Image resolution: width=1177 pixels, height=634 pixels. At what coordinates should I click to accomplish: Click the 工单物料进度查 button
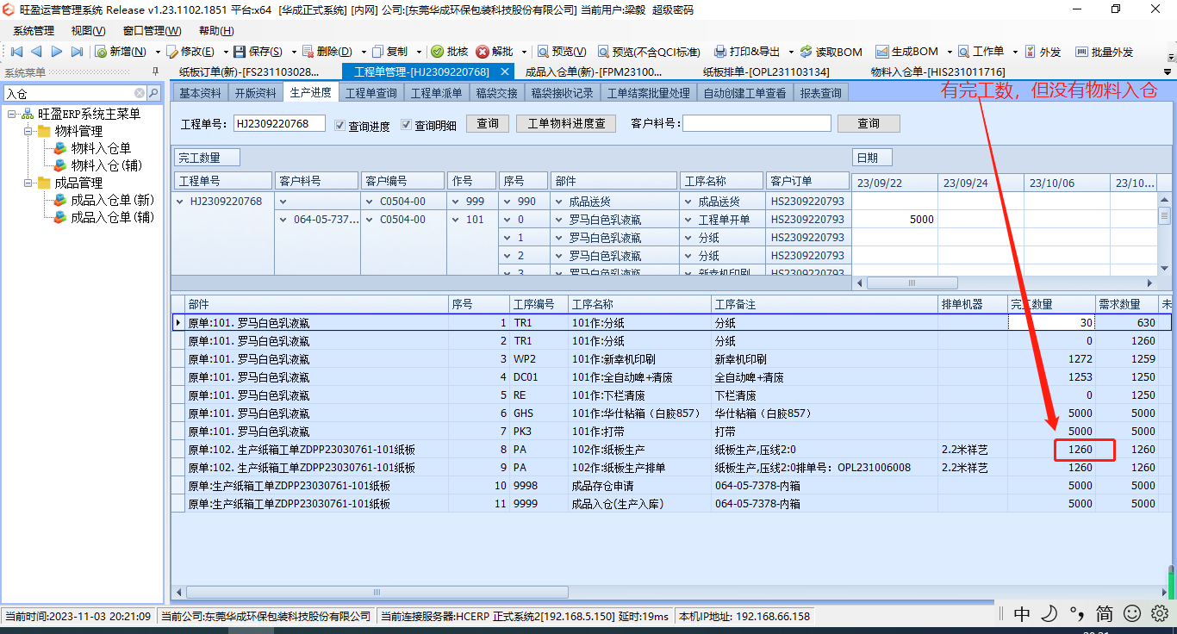pyautogui.click(x=566, y=124)
